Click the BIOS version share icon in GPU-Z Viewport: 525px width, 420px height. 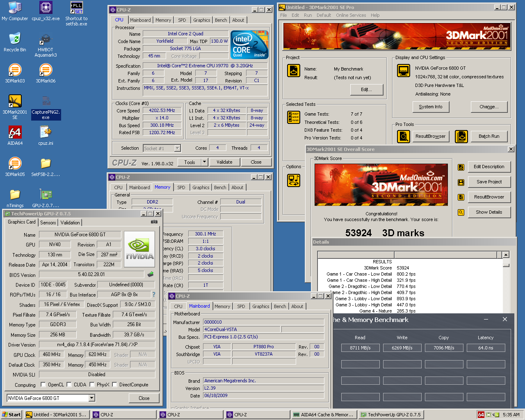click(x=151, y=274)
